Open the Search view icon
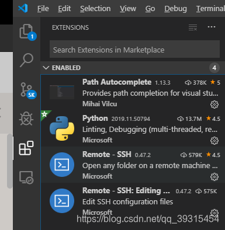 26,60
